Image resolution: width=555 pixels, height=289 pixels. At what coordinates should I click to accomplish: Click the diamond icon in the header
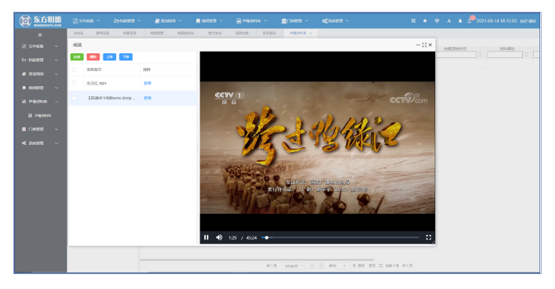coord(437,21)
